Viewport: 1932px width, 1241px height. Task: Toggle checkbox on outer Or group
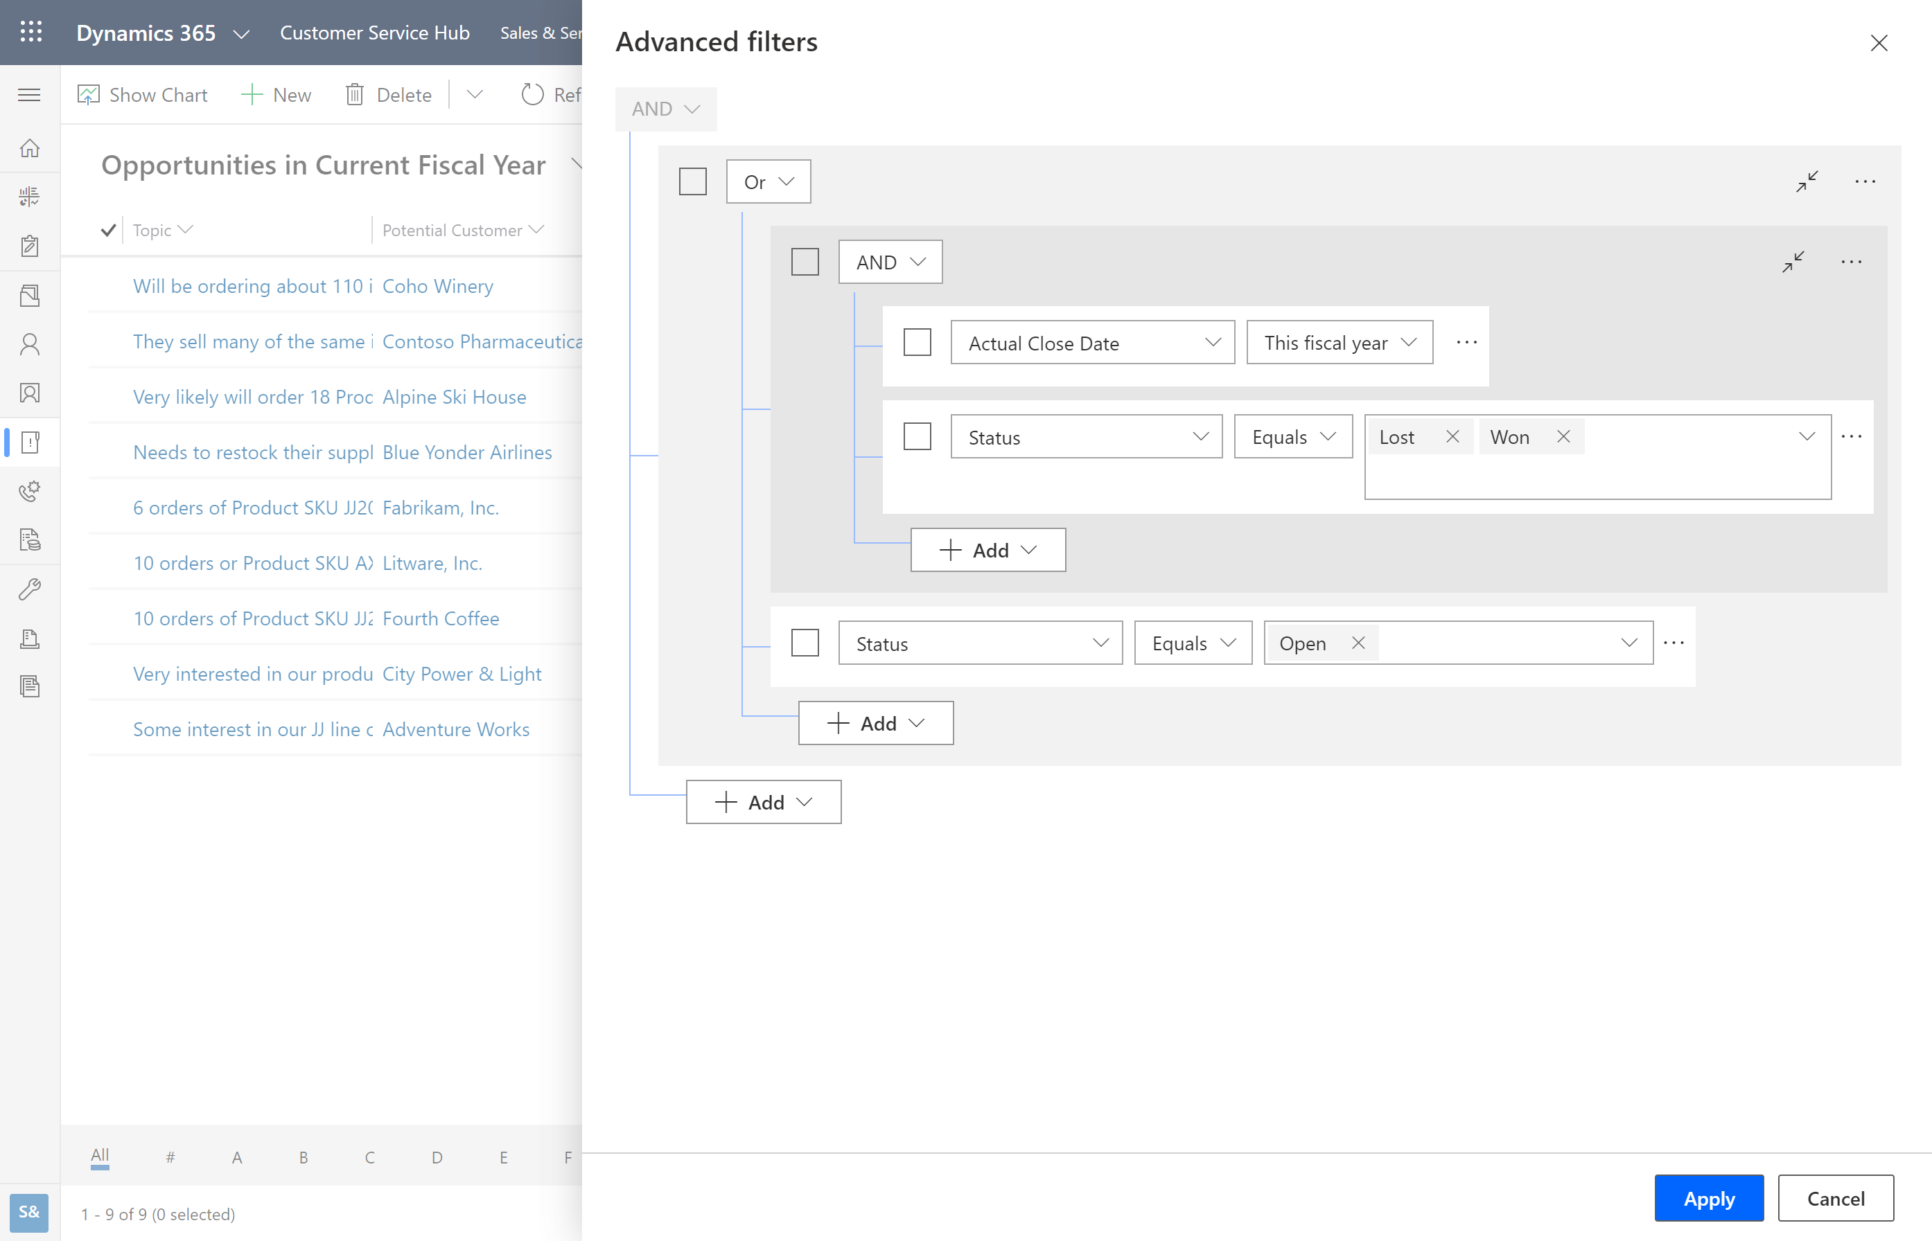[x=693, y=180]
